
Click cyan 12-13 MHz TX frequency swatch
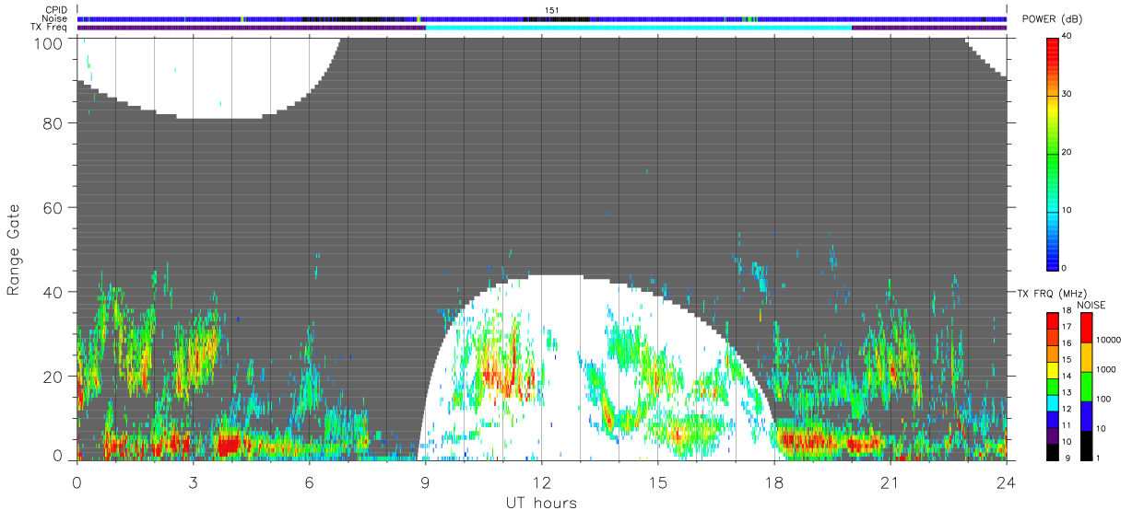[1053, 403]
